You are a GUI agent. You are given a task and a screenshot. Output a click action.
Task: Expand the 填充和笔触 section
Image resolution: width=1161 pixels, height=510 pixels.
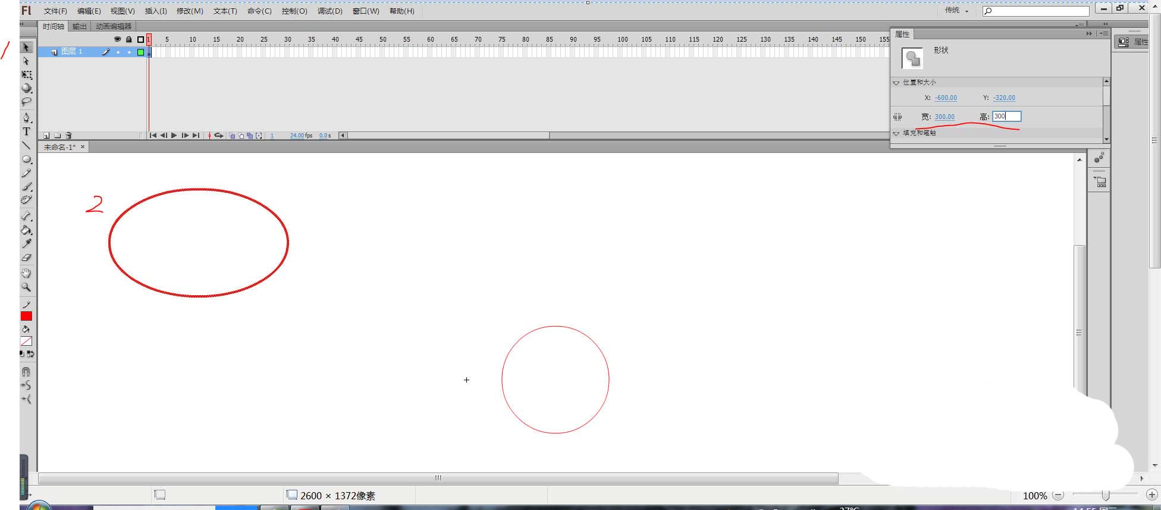(x=896, y=133)
